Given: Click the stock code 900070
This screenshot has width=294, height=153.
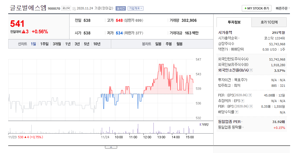Looking at the screenshot, I should pos(54,9).
